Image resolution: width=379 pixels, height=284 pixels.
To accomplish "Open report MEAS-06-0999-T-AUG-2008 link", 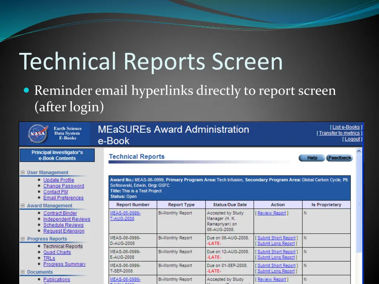I will 125,216.
